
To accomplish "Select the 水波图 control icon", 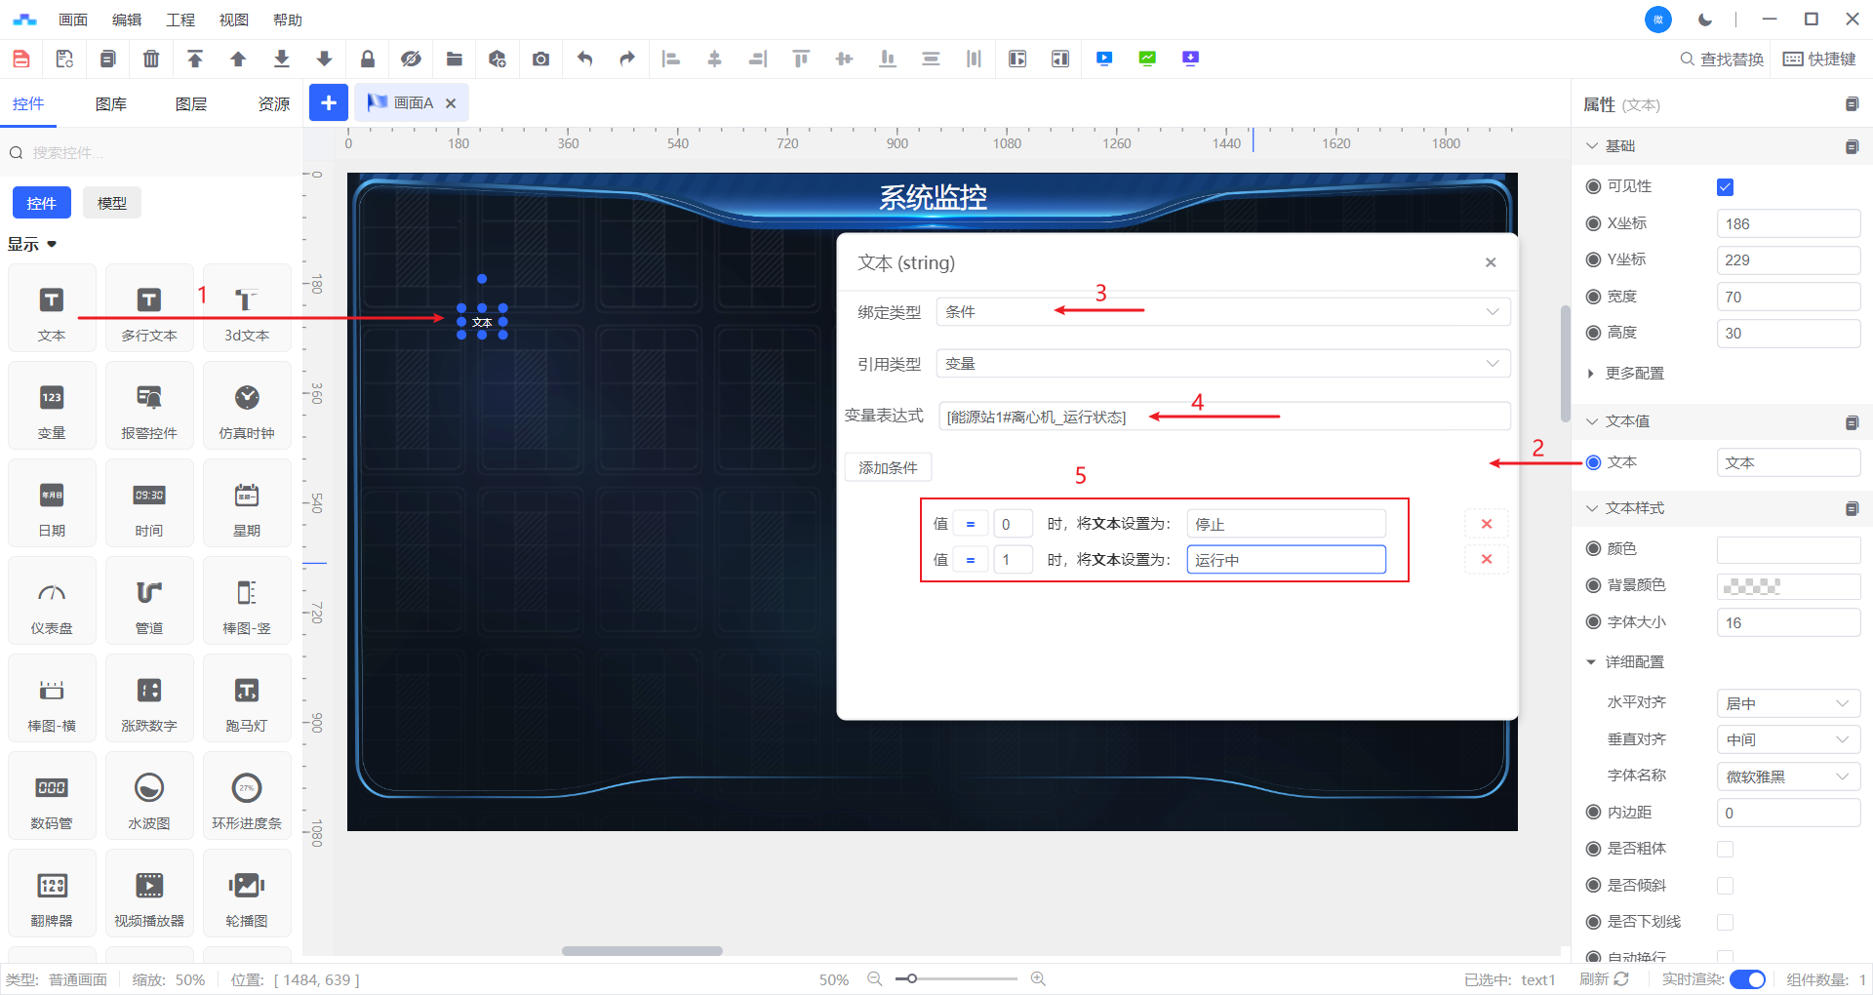I will 149,796.
